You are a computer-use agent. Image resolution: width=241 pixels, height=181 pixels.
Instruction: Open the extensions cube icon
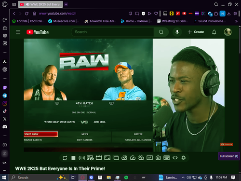[216, 14]
